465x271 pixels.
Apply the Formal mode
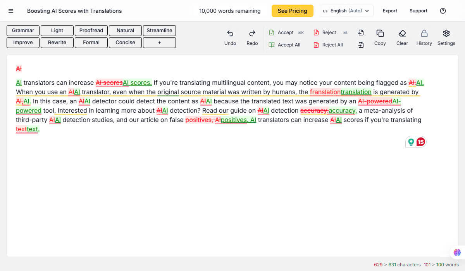pyautogui.click(x=91, y=43)
